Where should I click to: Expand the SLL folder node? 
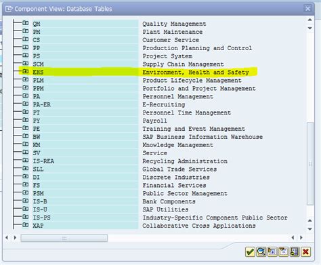[x=26, y=168]
